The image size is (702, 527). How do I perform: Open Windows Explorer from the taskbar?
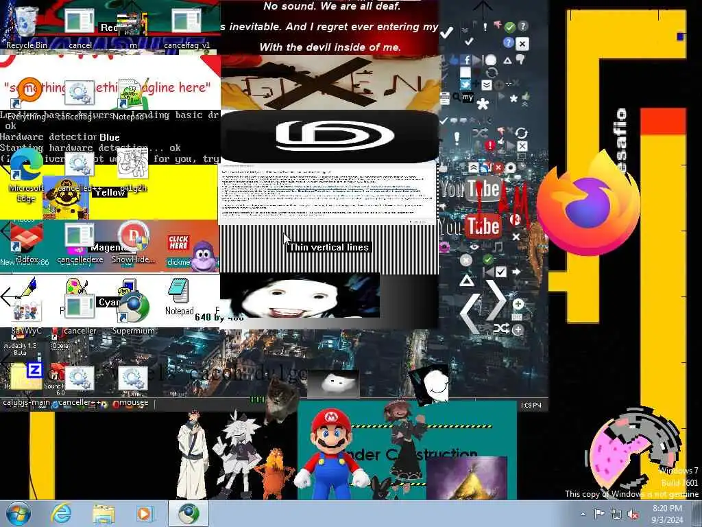104,513
